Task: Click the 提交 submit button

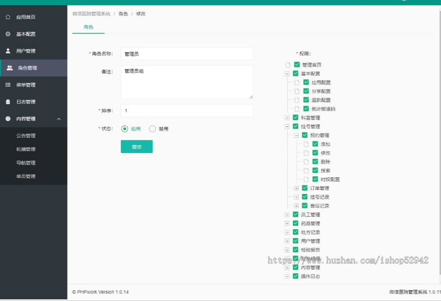Action: click(x=137, y=146)
